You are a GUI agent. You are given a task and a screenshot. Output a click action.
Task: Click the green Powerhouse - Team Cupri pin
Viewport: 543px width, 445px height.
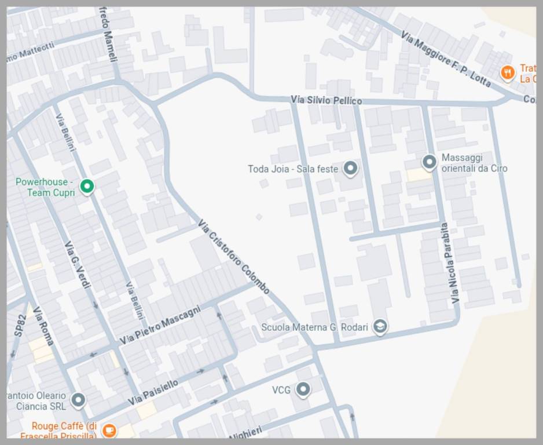pyautogui.click(x=87, y=186)
